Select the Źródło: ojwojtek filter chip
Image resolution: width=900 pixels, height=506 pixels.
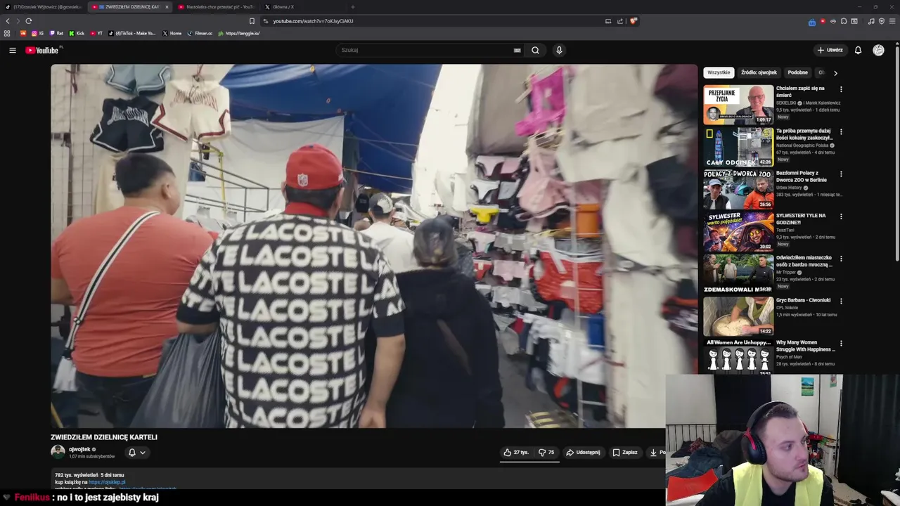pyautogui.click(x=759, y=72)
